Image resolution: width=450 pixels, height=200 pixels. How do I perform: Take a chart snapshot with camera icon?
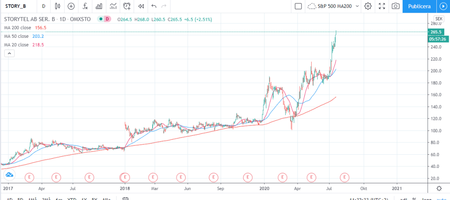pyautogui.click(x=396, y=6)
